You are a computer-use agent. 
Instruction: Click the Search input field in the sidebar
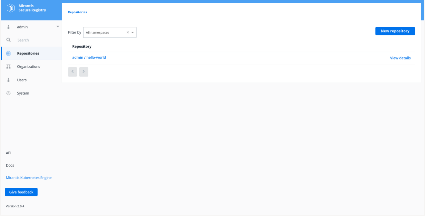(37, 40)
